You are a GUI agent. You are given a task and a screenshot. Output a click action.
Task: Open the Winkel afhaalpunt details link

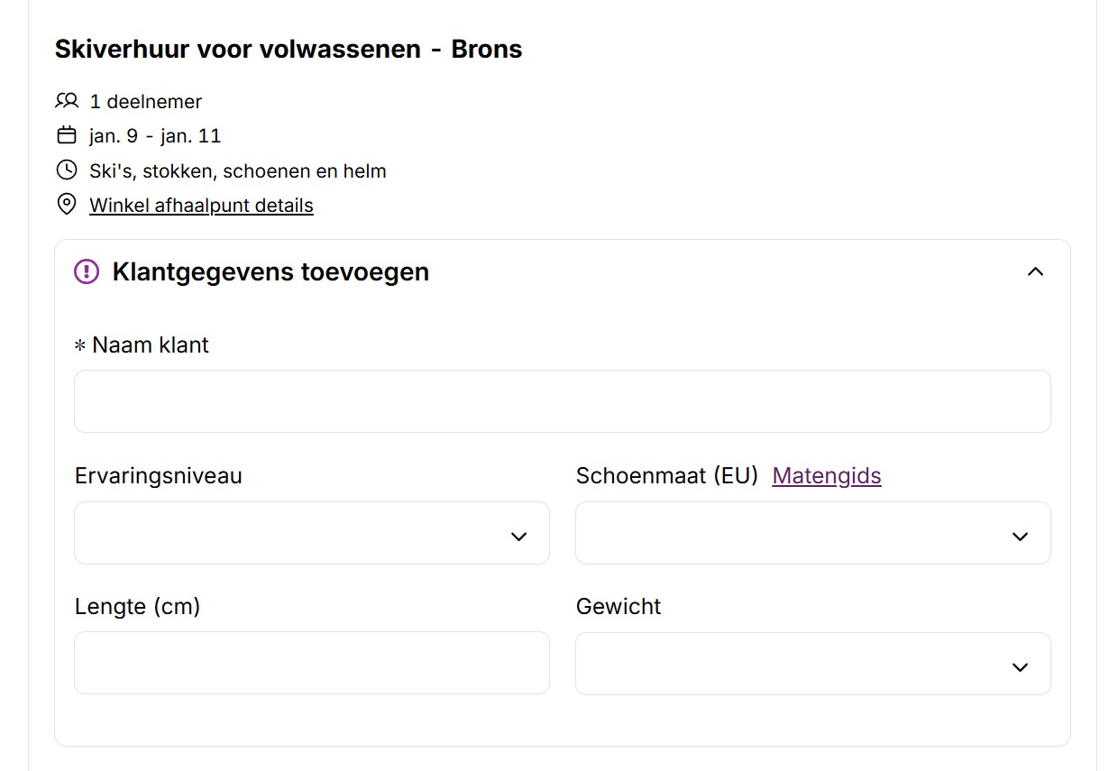[201, 205]
